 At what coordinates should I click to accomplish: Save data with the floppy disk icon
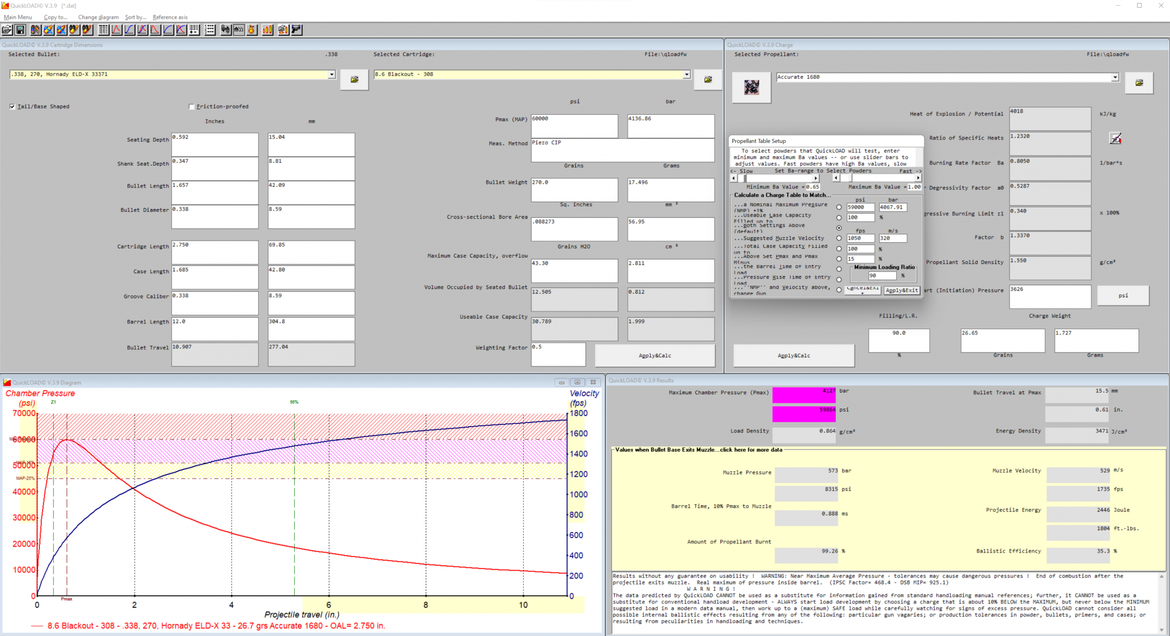click(x=20, y=30)
